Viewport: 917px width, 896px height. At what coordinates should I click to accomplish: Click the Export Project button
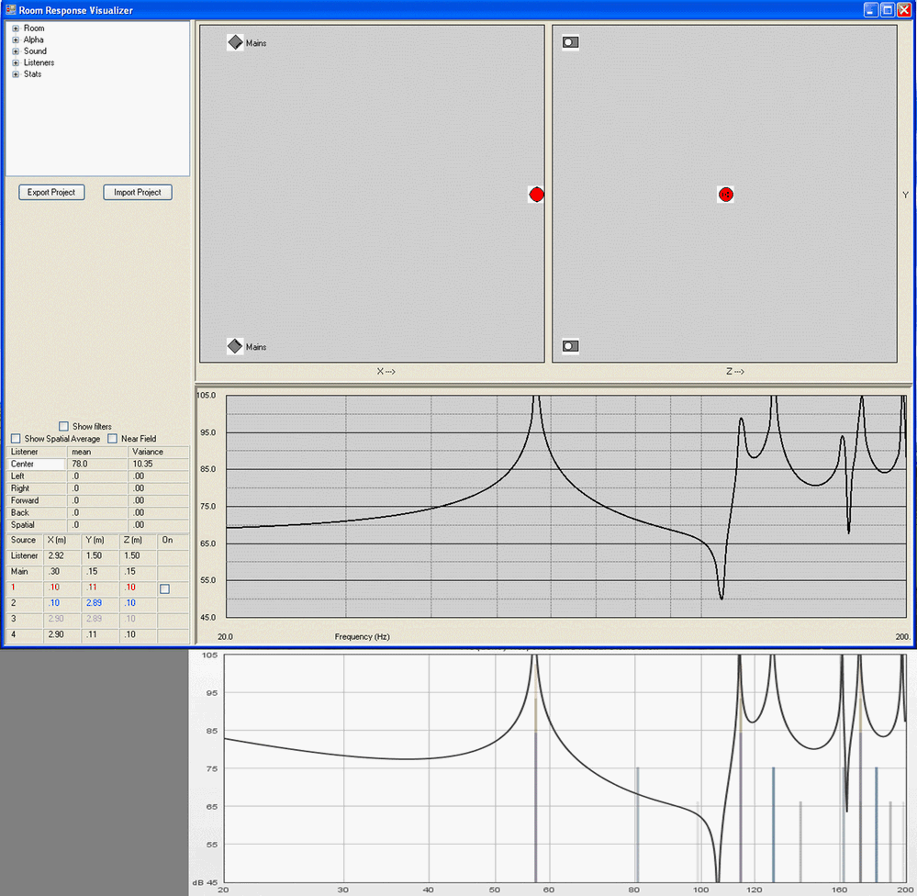(x=51, y=193)
